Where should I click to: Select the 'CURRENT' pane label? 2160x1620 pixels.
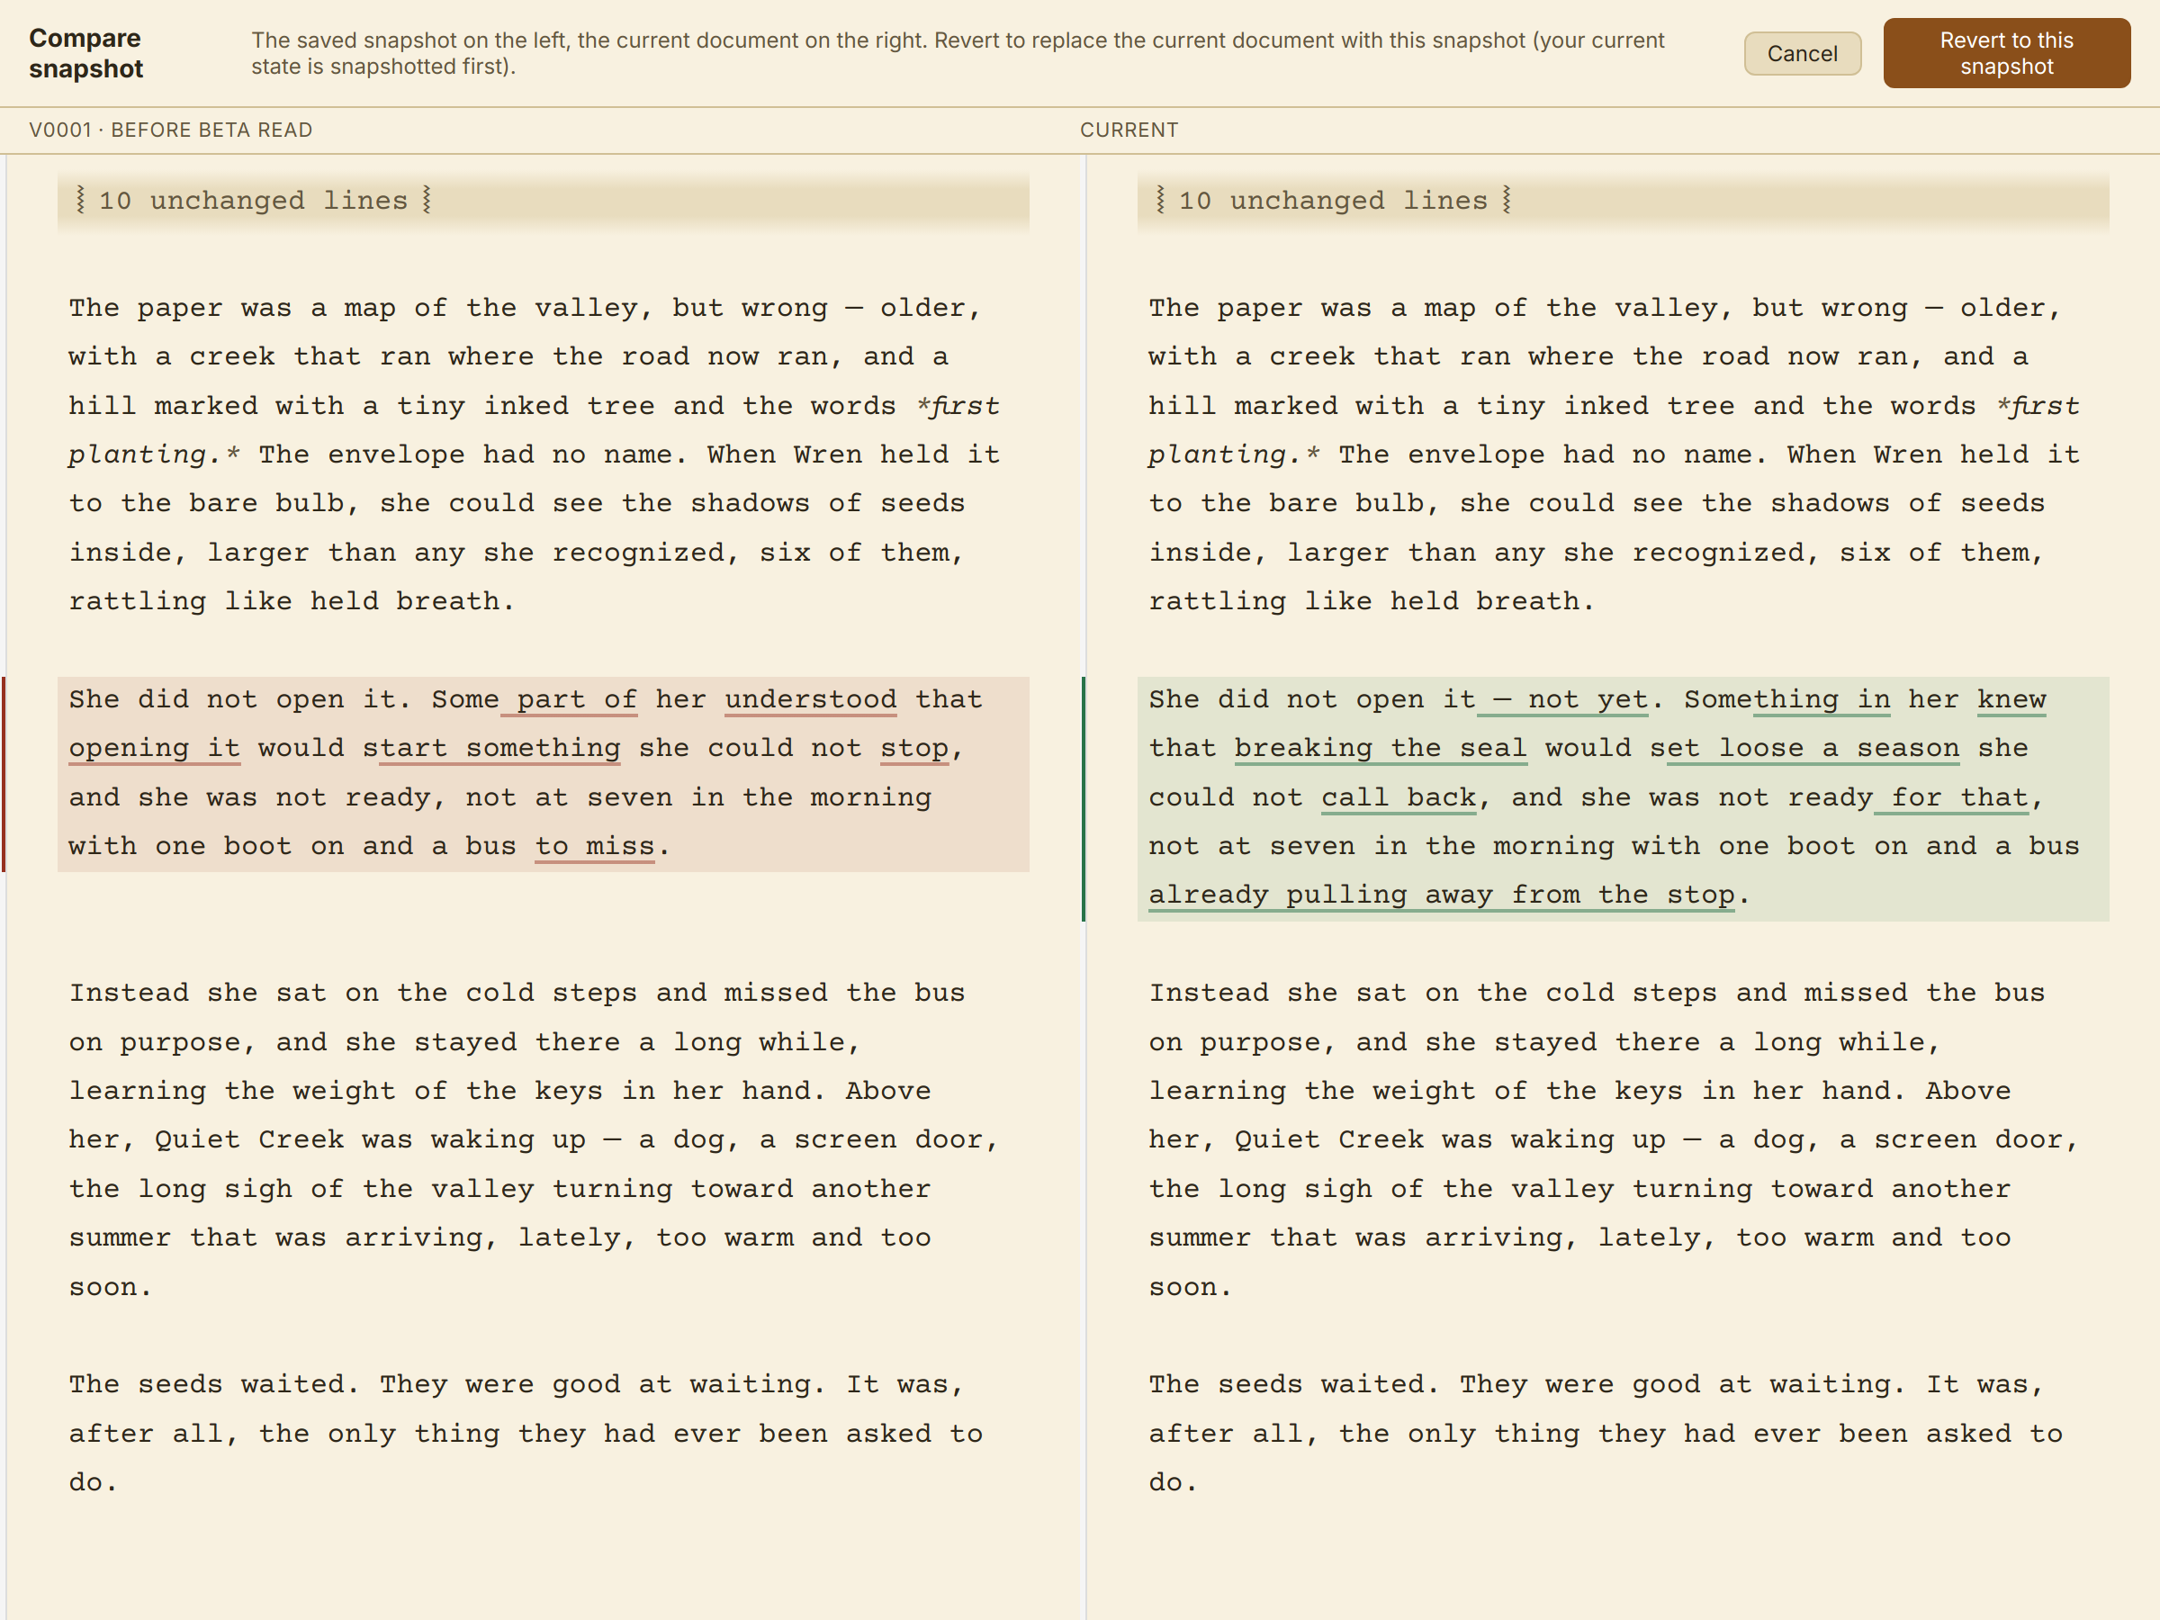pyautogui.click(x=1129, y=130)
